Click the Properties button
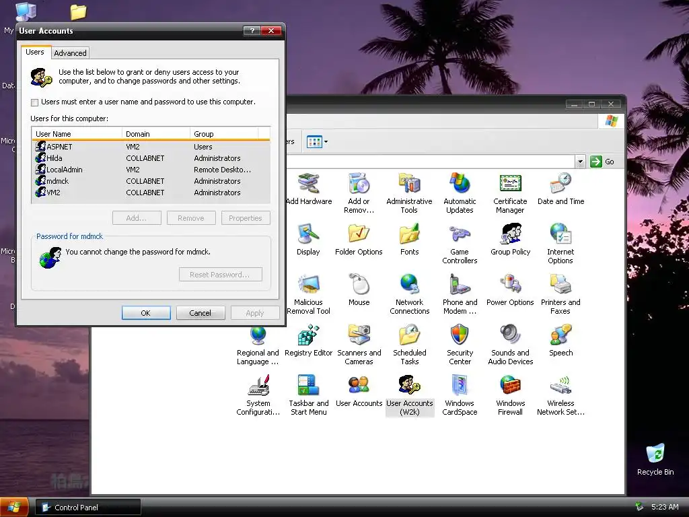The height and width of the screenshot is (517, 689). (246, 218)
